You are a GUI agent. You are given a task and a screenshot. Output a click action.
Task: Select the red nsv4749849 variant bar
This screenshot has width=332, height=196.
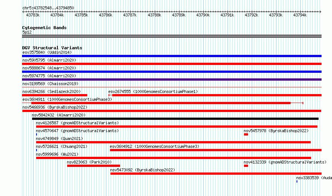[173, 142]
